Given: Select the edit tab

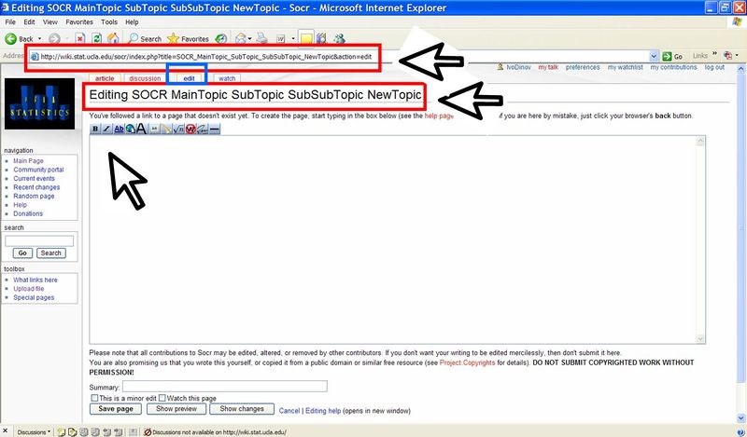Looking at the screenshot, I should (x=190, y=78).
